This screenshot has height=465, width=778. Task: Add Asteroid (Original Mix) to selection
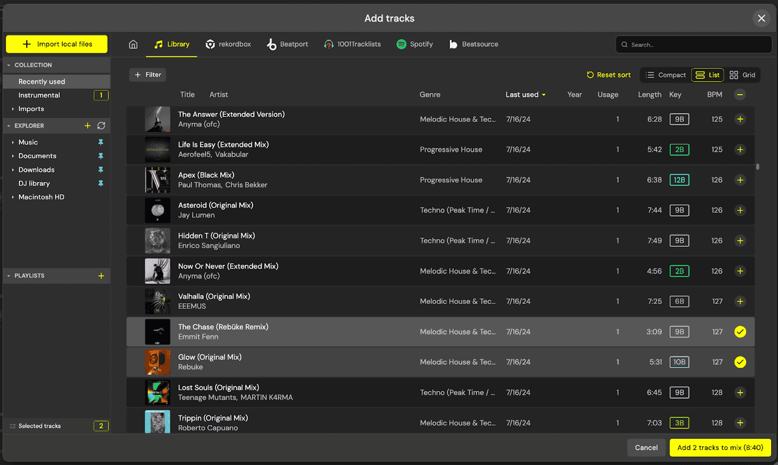(x=740, y=211)
